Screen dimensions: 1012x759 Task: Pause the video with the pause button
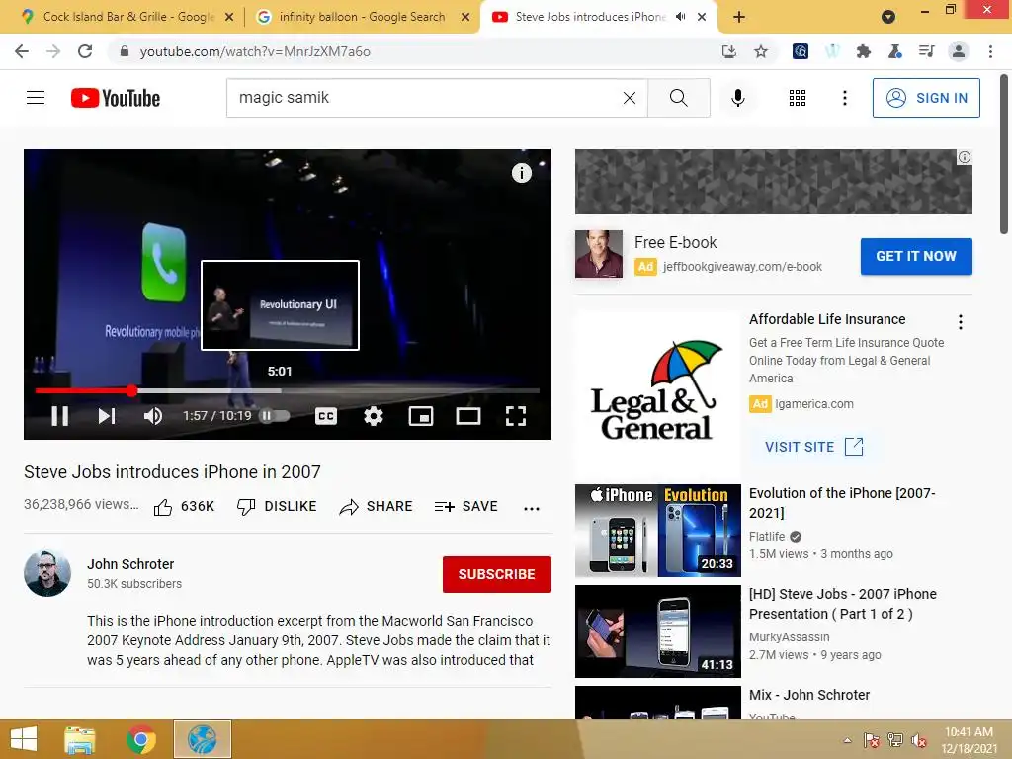point(60,416)
